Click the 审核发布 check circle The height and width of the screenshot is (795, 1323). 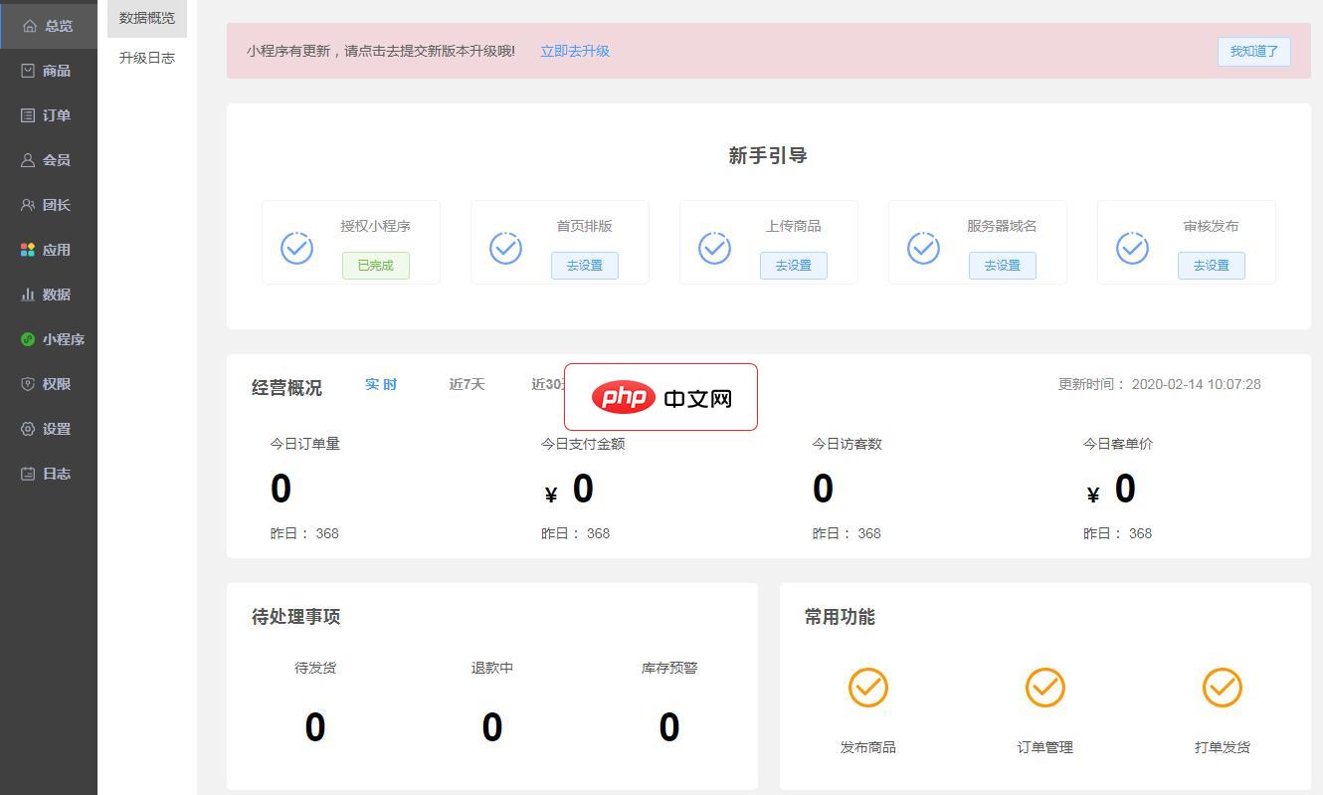point(1132,246)
